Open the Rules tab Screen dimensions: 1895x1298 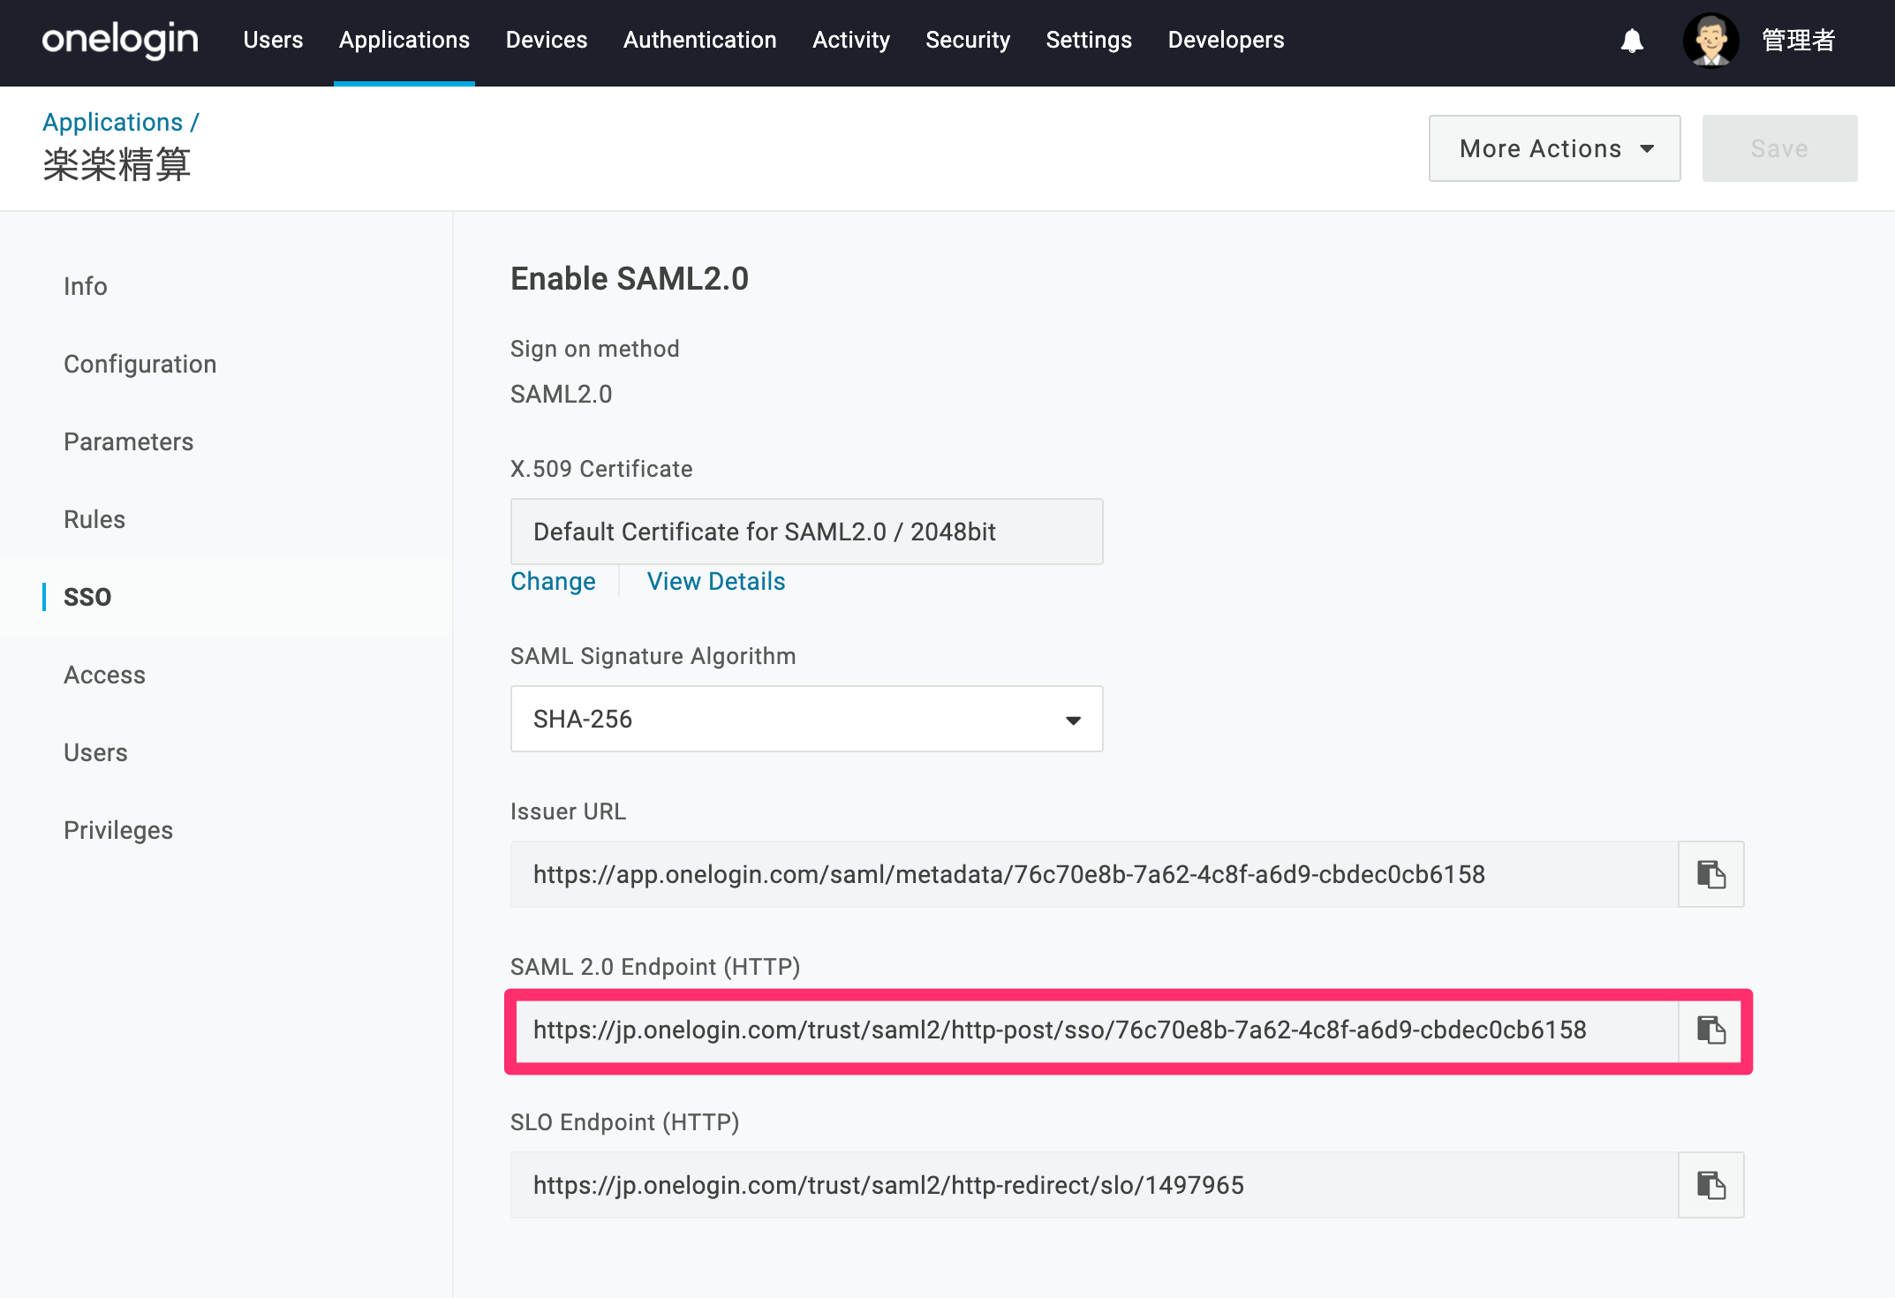coord(94,519)
